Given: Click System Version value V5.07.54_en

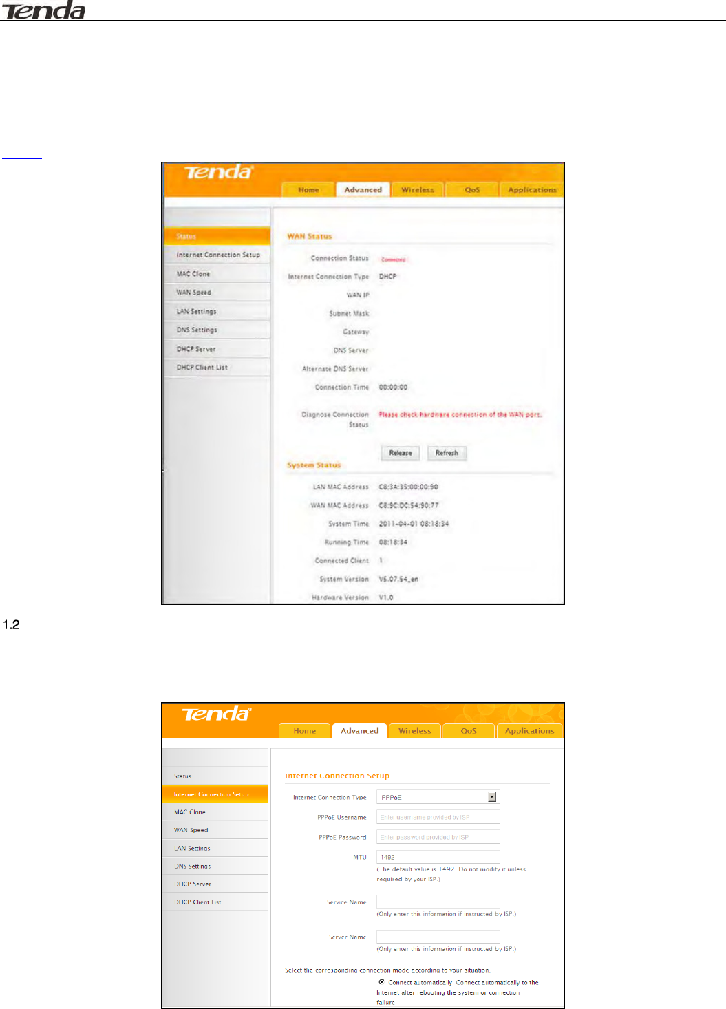Looking at the screenshot, I should click(x=398, y=580).
